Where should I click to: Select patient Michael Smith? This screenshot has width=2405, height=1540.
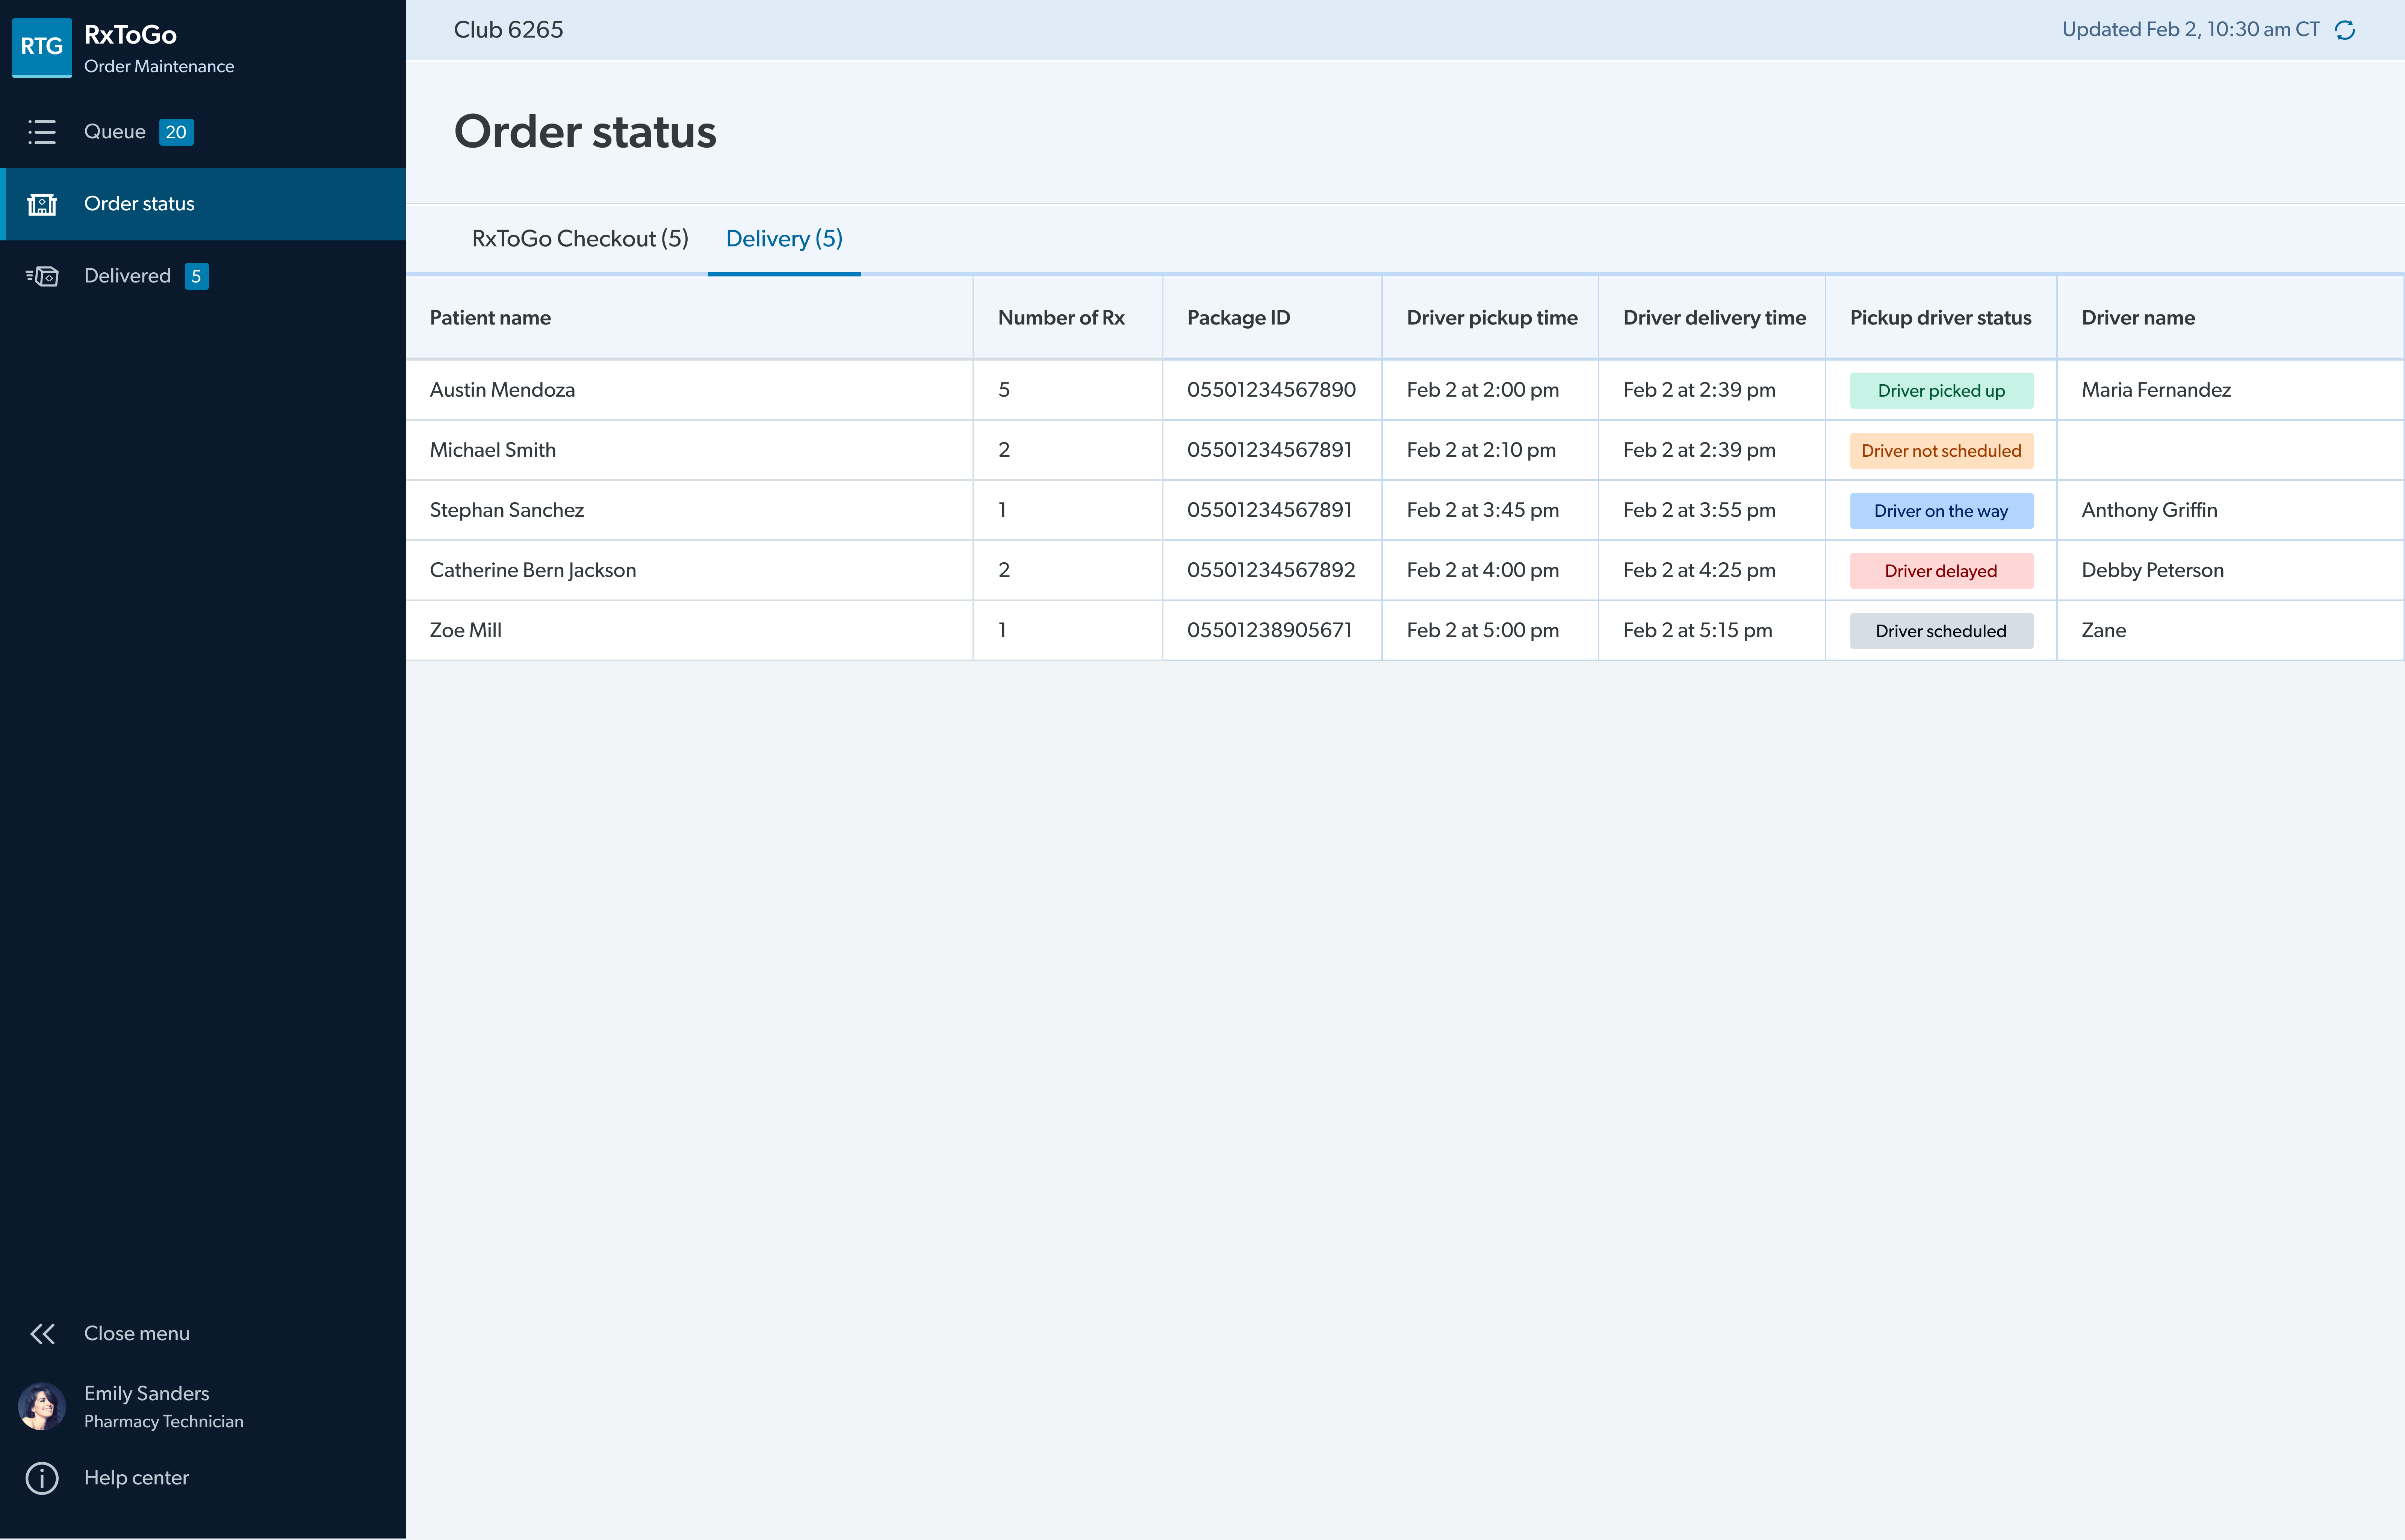(x=492, y=450)
